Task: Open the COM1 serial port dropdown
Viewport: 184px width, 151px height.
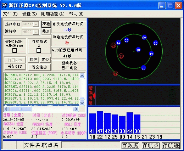Action: point(36,24)
